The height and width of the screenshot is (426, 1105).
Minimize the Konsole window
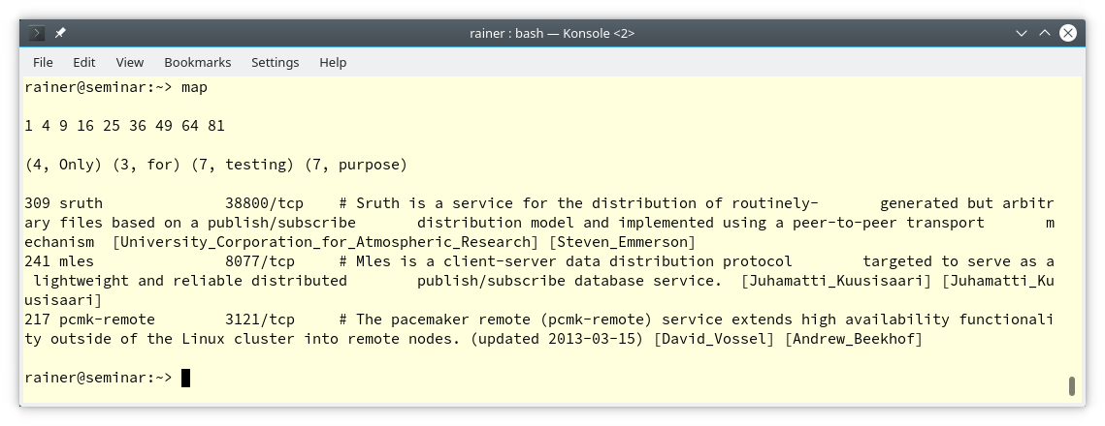coord(1022,33)
